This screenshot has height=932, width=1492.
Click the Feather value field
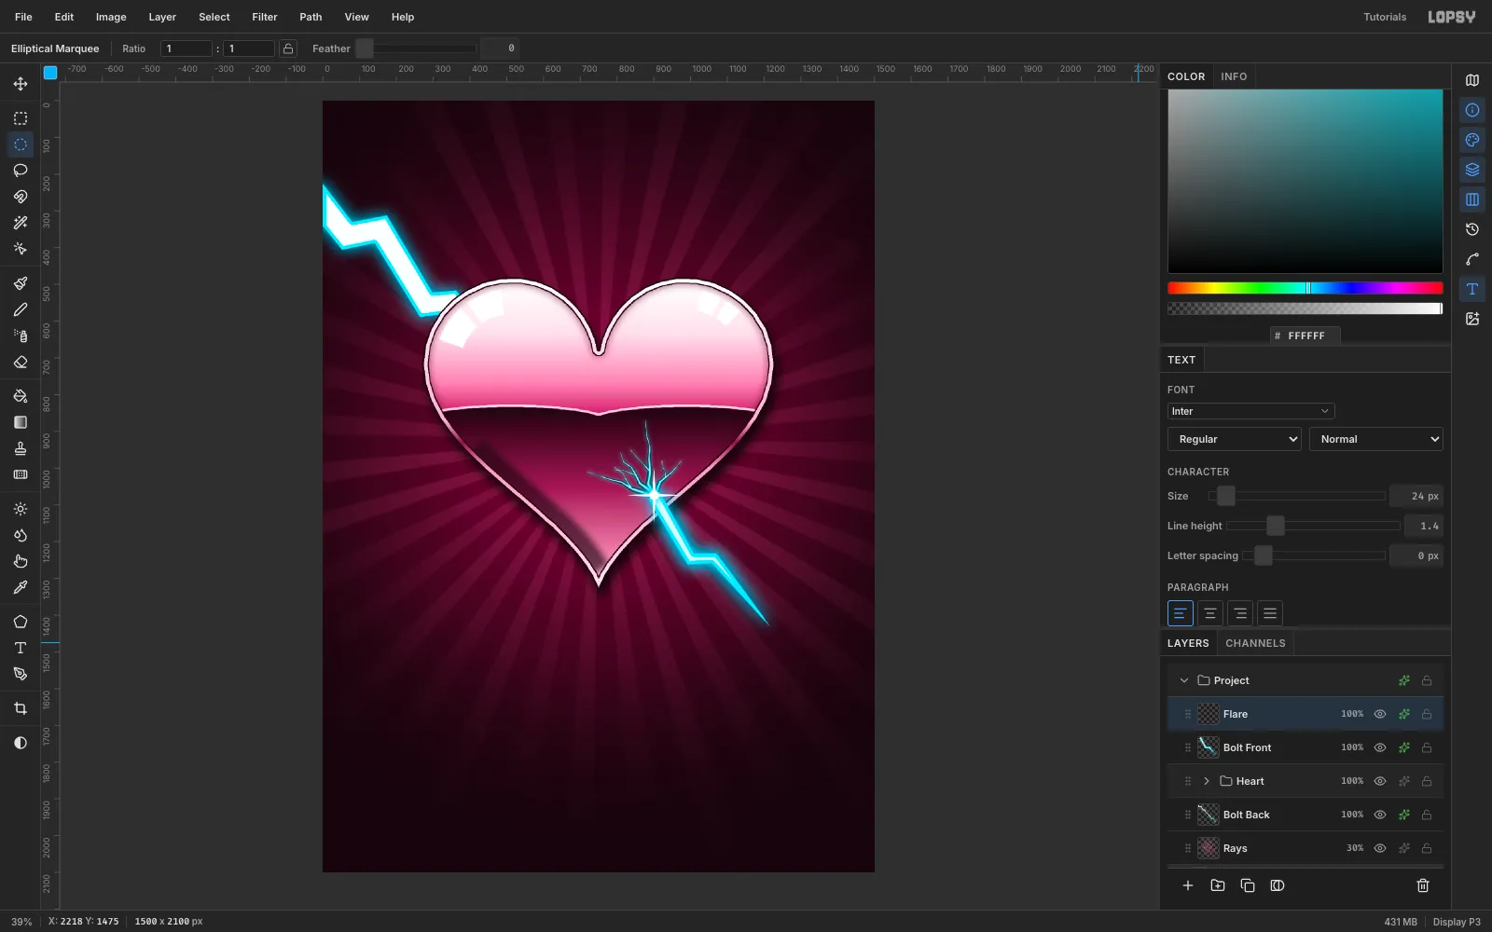500,48
